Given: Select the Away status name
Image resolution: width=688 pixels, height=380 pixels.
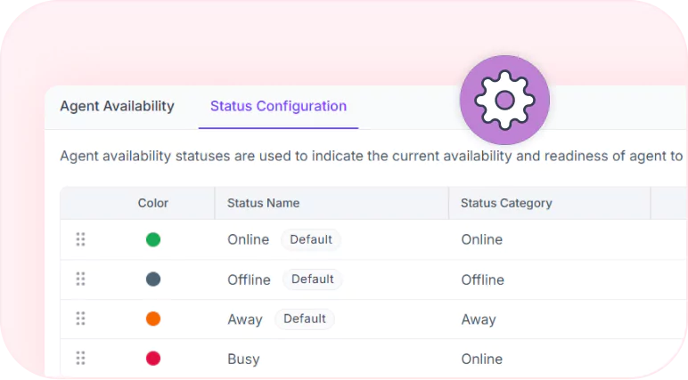Looking at the screenshot, I should 245,319.
